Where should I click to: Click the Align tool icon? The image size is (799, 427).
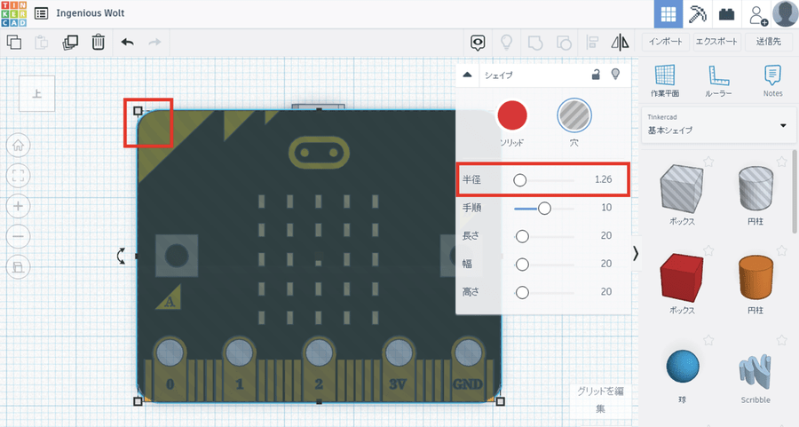pos(592,43)
